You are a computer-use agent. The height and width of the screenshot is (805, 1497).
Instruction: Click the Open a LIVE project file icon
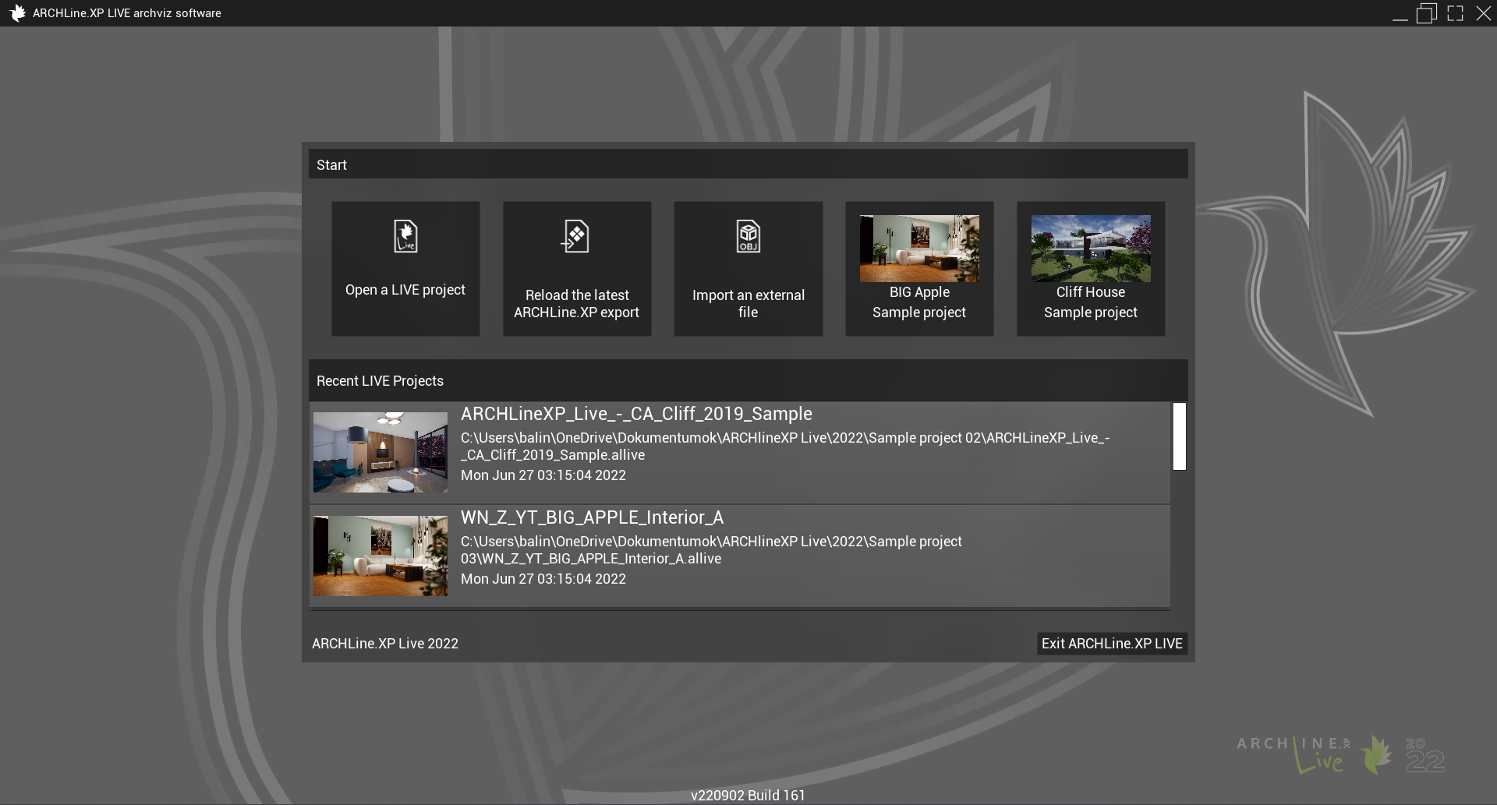[x=405, y=236]
